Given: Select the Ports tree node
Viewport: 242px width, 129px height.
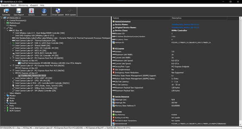Looking at the screenshot, I should click(x=11, y=106).
